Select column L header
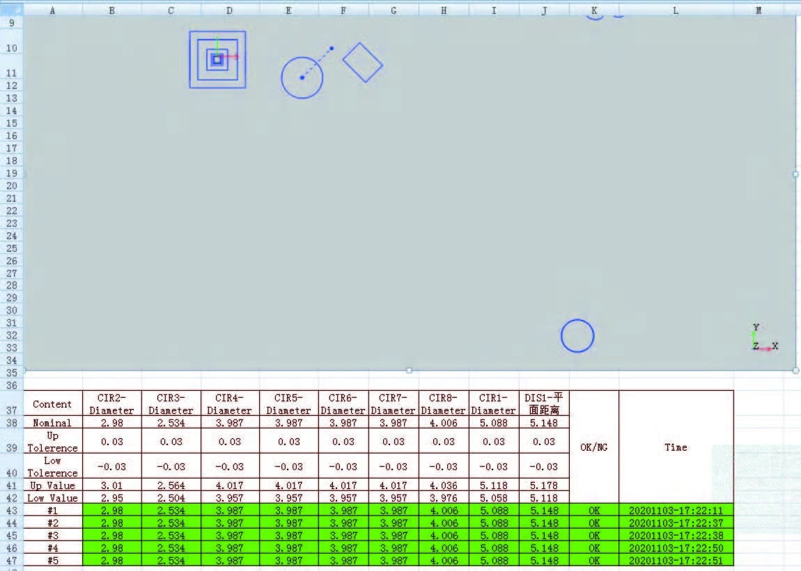This screenshot has height=571, width=801. [676, 10]
